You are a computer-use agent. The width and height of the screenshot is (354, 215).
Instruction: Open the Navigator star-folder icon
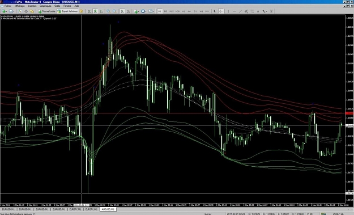[x=32, y=11]
